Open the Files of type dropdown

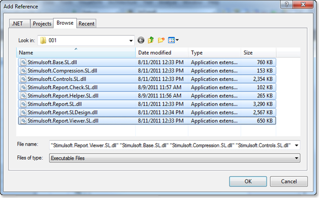click(175, 158)
